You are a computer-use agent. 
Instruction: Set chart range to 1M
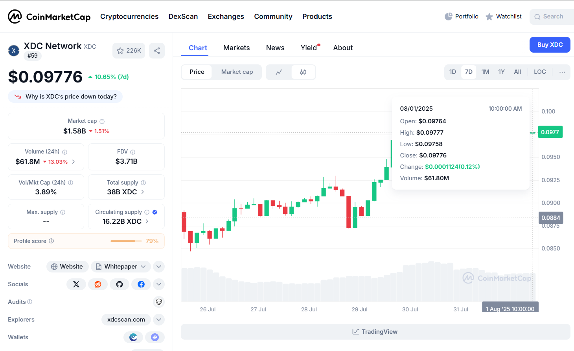(x=486, y=72)
